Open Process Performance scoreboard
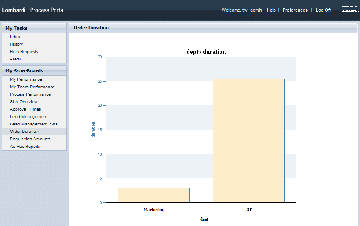This screenshot has height=226, width=360. (30, 94)
